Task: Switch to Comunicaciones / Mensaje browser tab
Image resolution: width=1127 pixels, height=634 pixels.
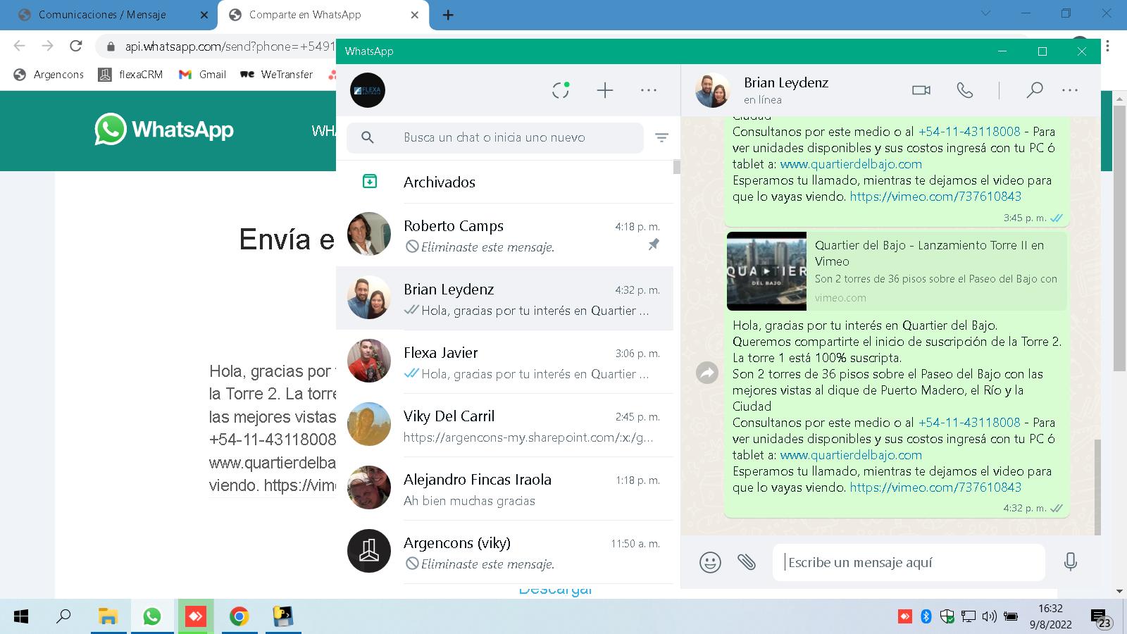Action: click(x=103, y=15)
